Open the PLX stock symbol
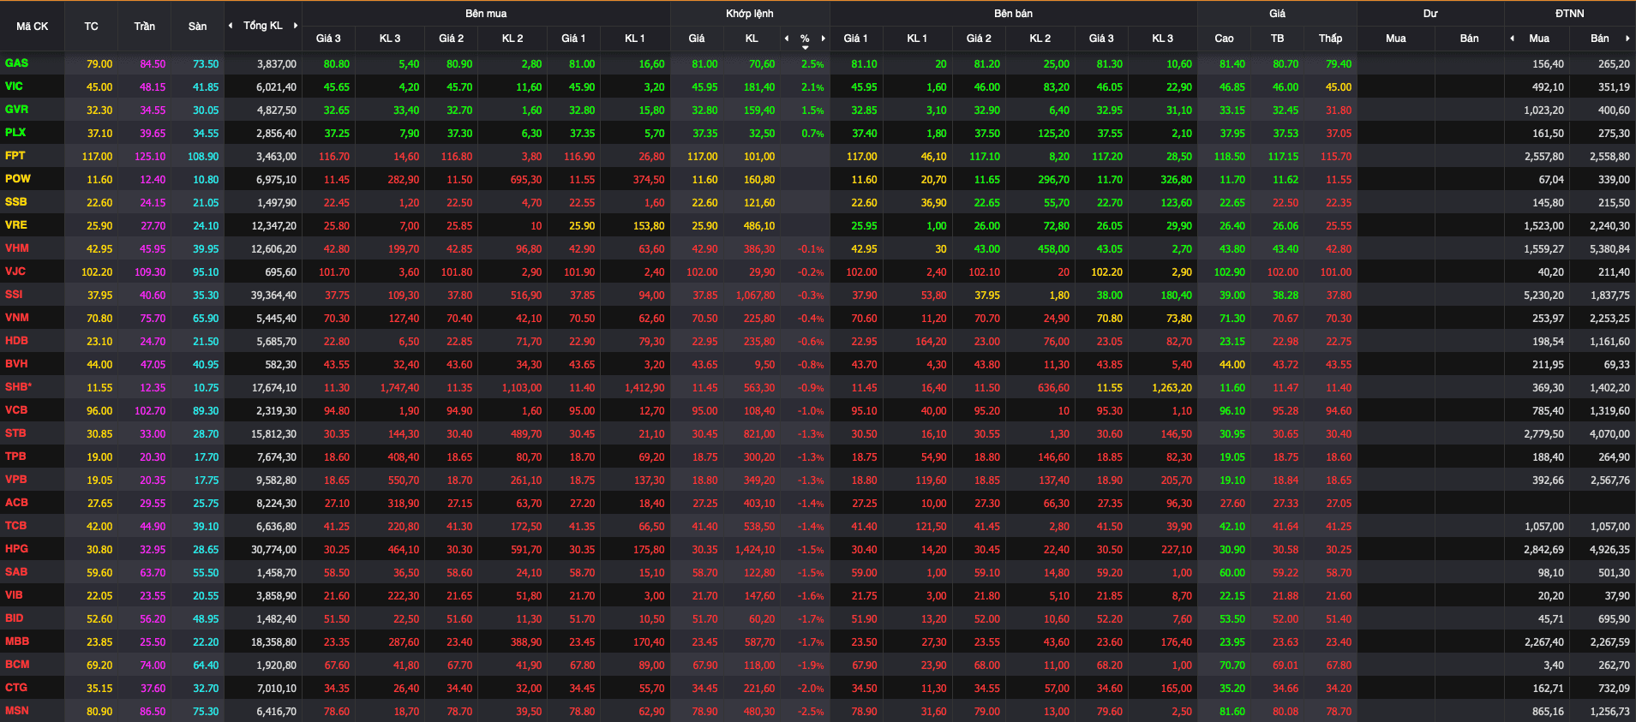Image resolution: width=1636 pixels, height=722 pixels. (15, 133)
